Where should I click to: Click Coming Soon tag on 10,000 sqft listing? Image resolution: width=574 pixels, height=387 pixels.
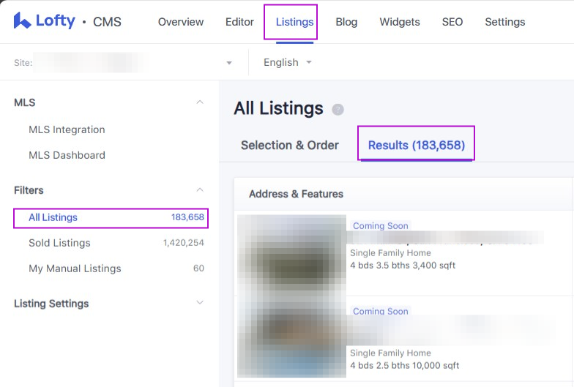[381, 311]
